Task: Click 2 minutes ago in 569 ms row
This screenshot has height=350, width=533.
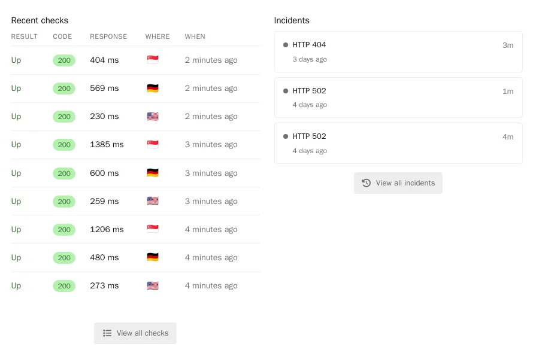Action: (x=211, y=89)
